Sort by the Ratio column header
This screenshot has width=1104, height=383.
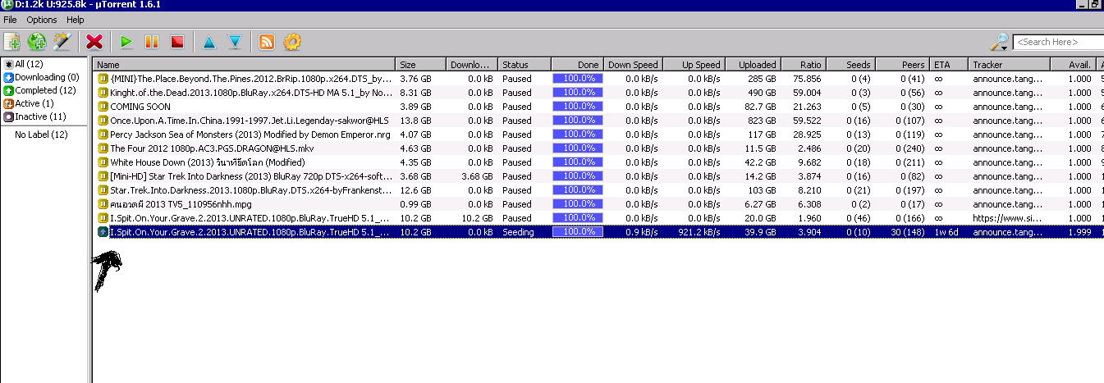coord(802,64)
